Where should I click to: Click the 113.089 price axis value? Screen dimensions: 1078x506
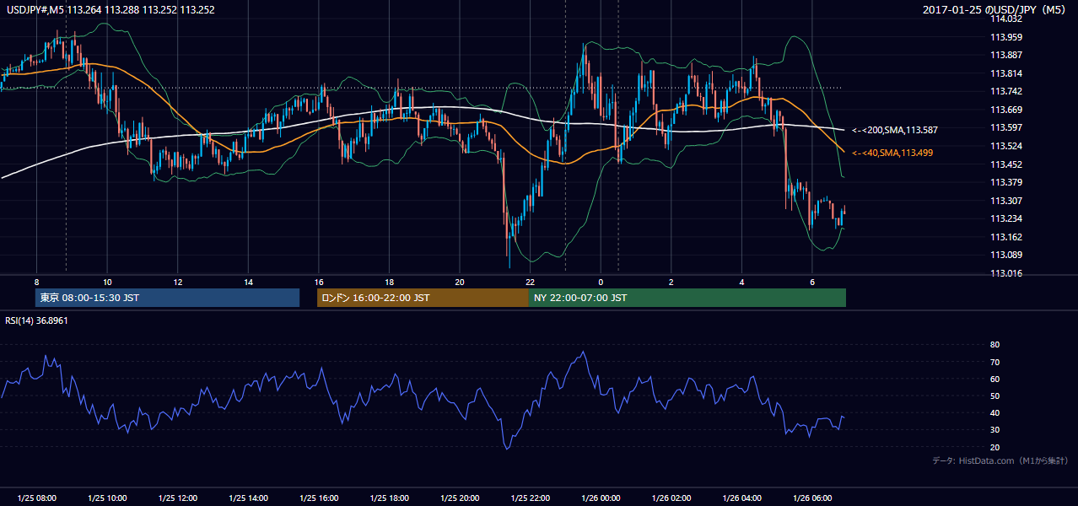coord(1006,255)
